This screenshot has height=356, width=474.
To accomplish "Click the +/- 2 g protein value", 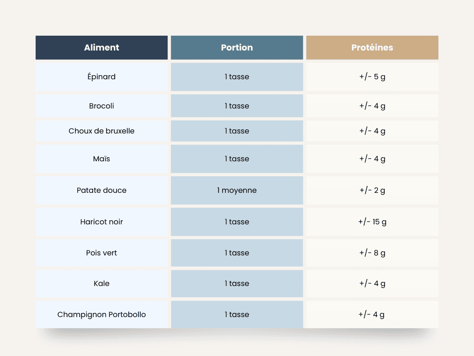I will point(372,191).
